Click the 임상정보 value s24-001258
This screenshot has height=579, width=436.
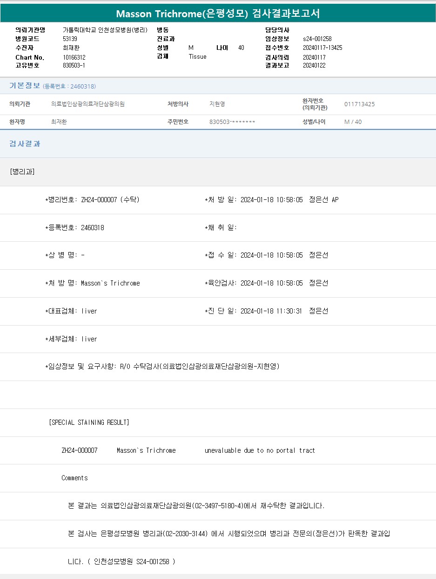(317, 39)
